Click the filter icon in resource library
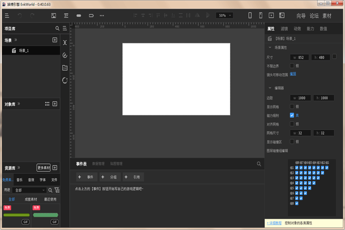Image resolution: width=345 pixels, height=230 pixels. click(57, 190)
